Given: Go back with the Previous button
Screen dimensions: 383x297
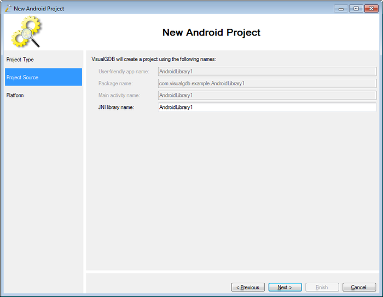Looking at the screenshot, I should pyautogui.click(x=248, y=287).
